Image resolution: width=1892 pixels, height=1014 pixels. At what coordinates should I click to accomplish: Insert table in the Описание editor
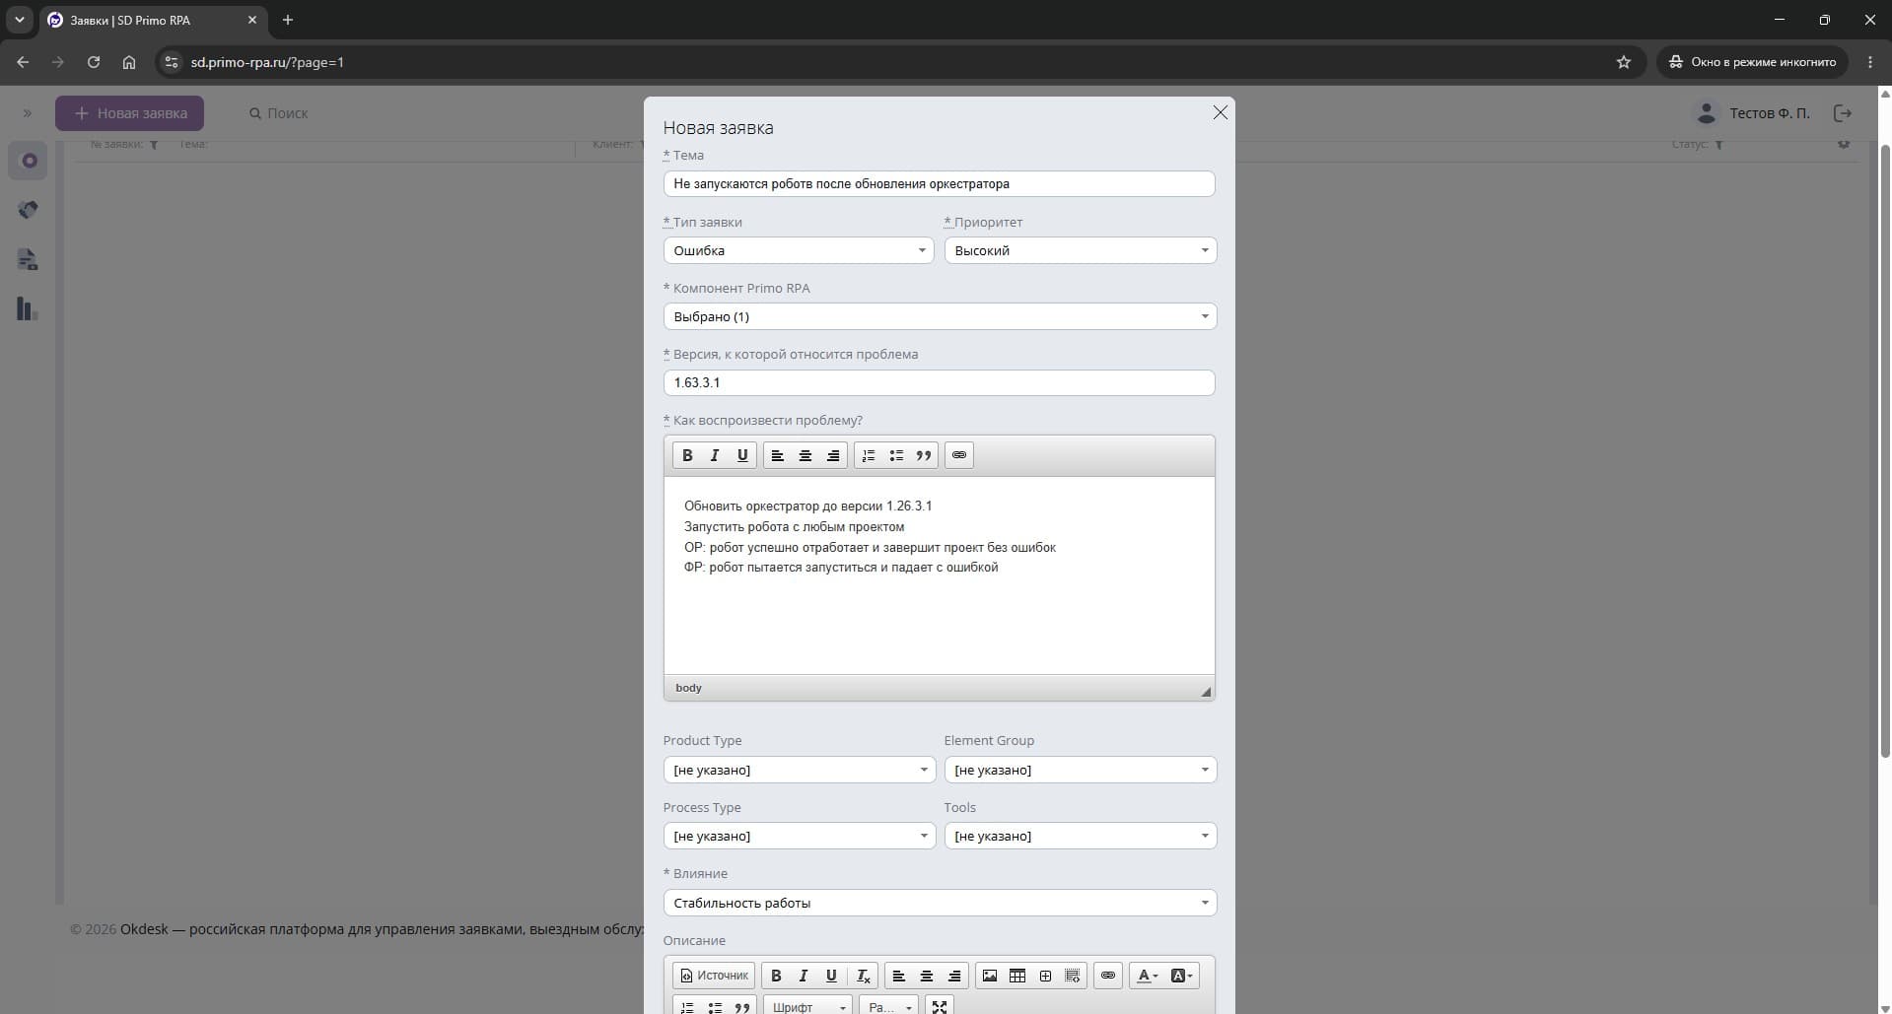click(x=1017, y=976)
